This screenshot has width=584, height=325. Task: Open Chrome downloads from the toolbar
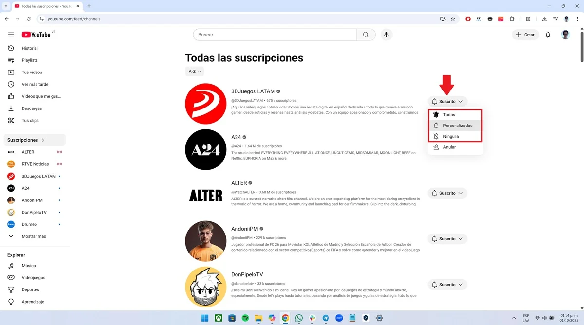click(545, 19)
